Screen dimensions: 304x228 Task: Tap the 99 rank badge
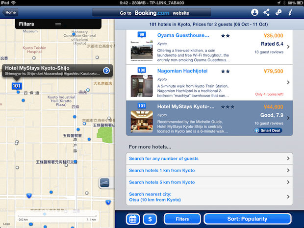(142, 35)
